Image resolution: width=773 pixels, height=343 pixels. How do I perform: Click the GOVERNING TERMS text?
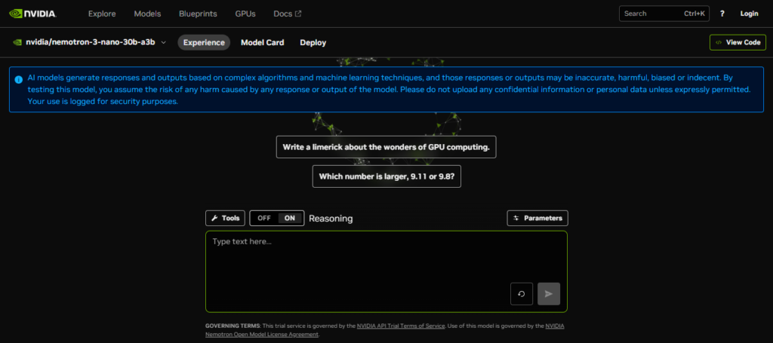click(233, 326)
